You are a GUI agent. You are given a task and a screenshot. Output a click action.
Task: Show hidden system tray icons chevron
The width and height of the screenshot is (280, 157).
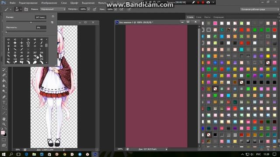pos(242,154)
